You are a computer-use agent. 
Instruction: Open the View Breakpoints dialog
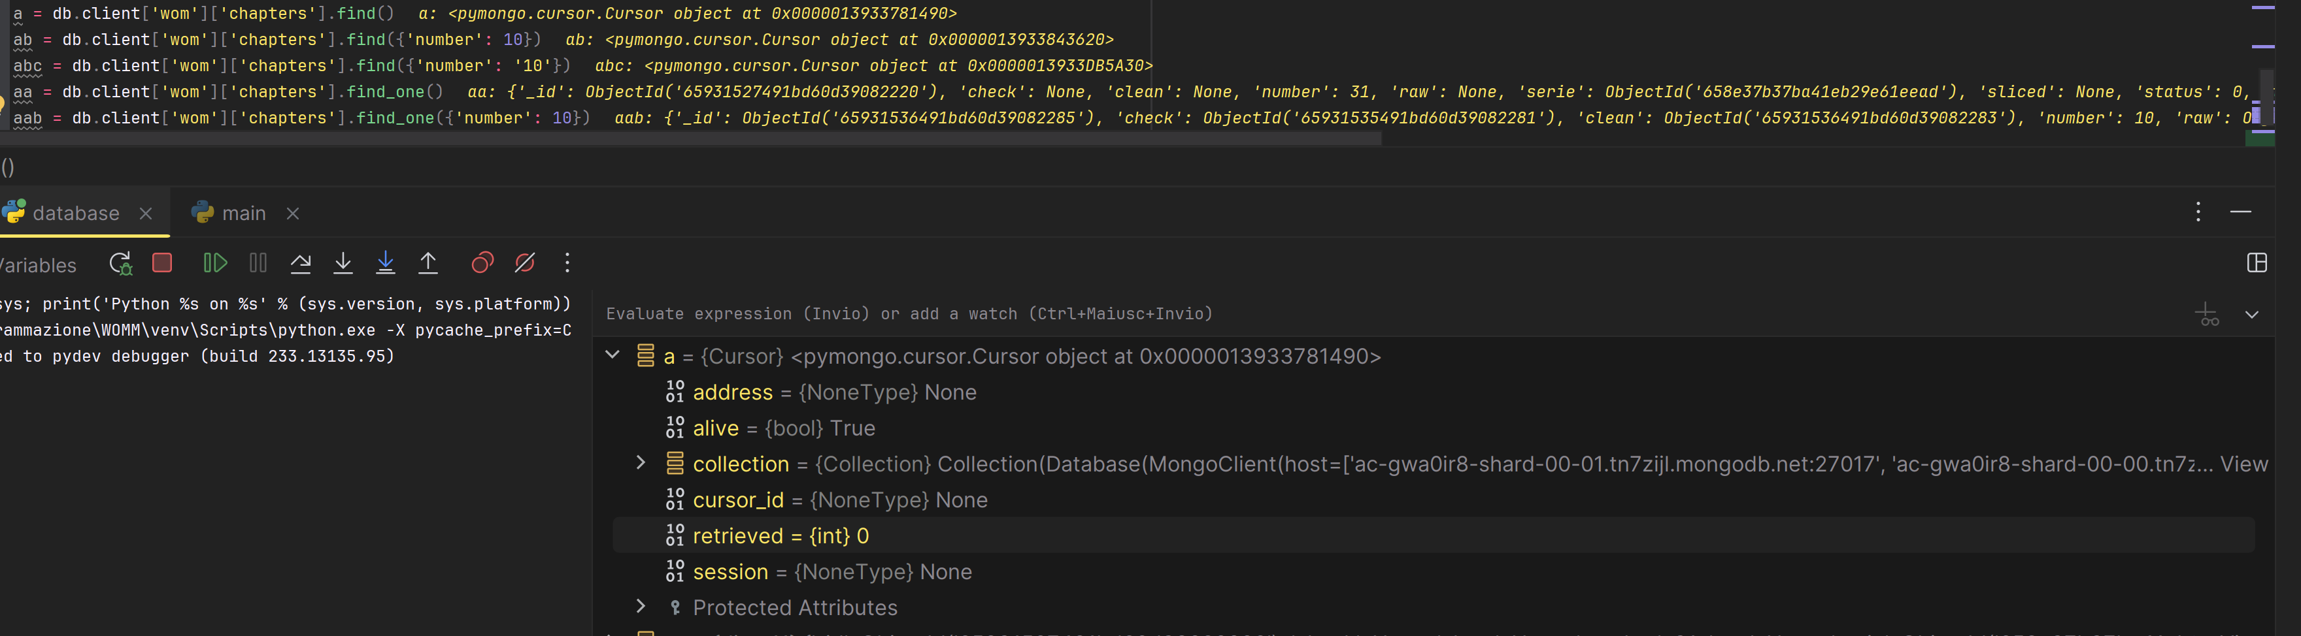click(482, 263)
